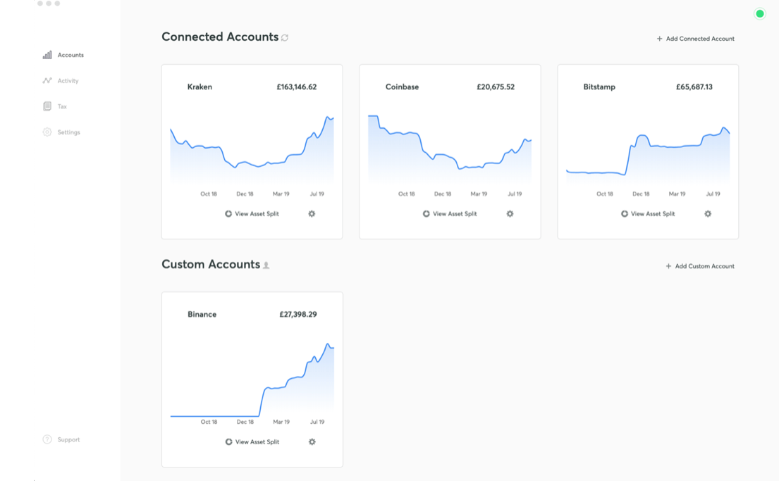Click Dec 18 label on Bitstamp chart
The width and height of the screenshot is (779, 483).
coord(641,194)
